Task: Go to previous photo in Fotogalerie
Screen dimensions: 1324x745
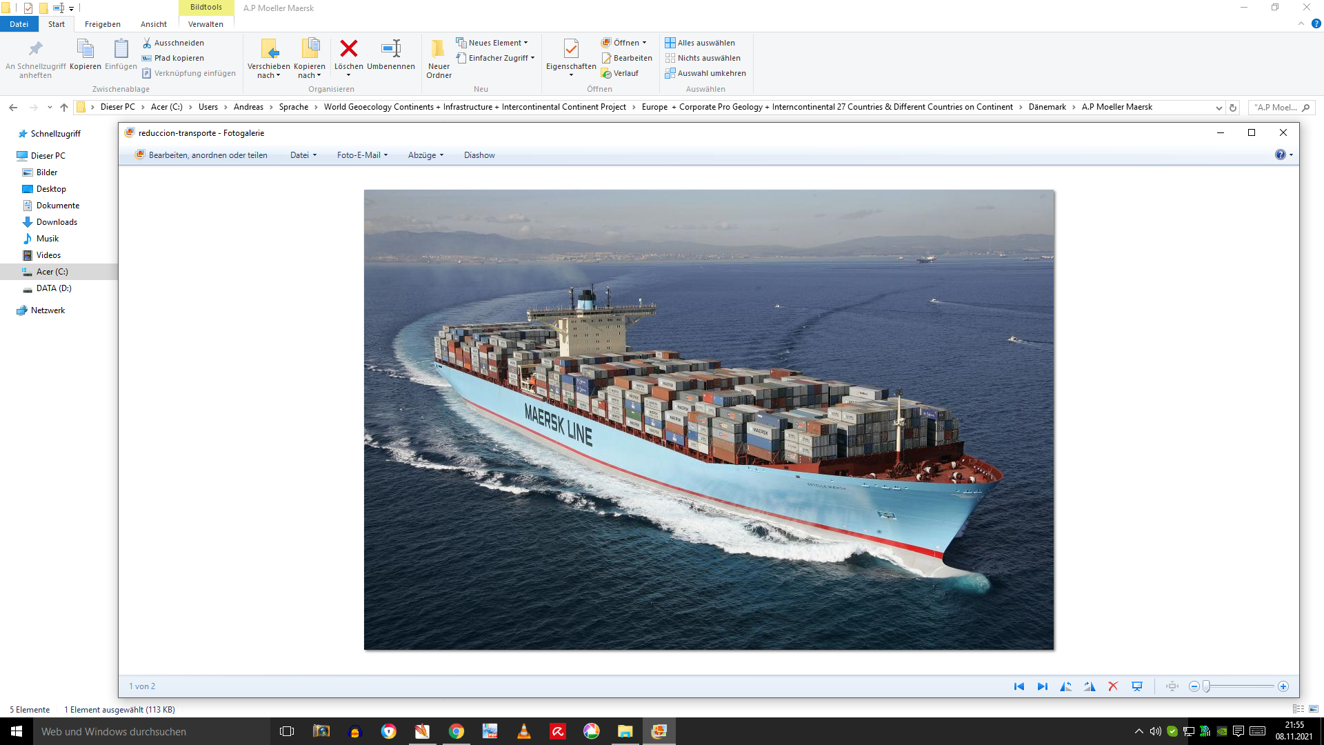Action: 1019,686
